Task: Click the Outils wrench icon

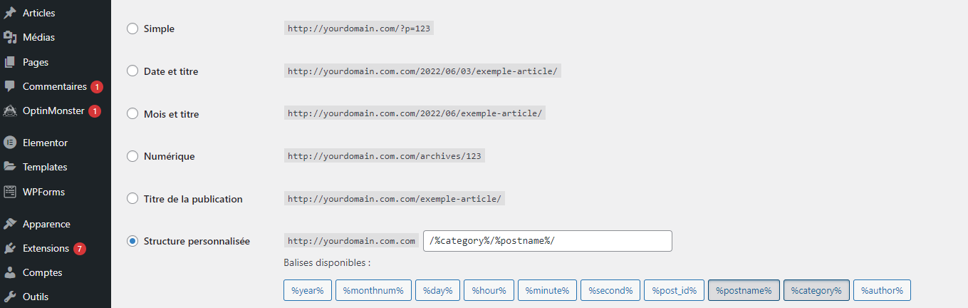Action: [x=10, y=297]
